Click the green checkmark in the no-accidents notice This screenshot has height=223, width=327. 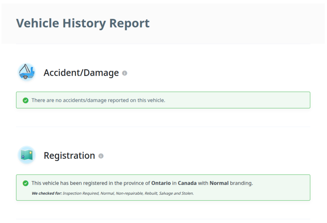(26, 100)
